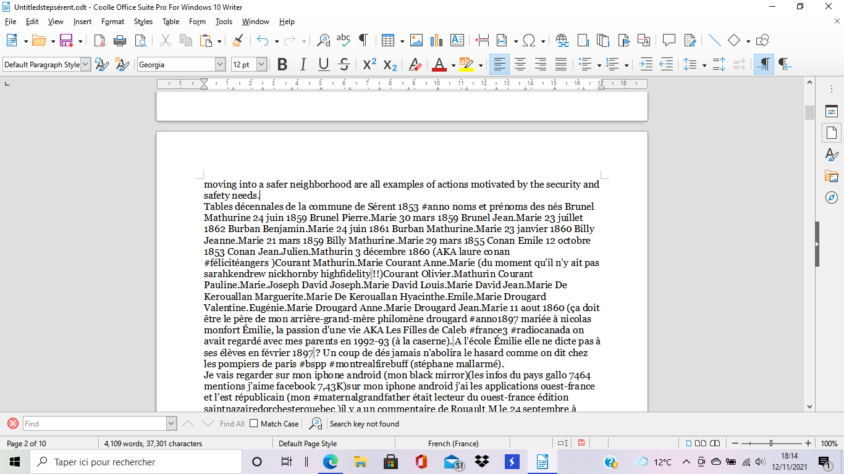
Task: Open the Insert menu
Action: click(82, 22)
